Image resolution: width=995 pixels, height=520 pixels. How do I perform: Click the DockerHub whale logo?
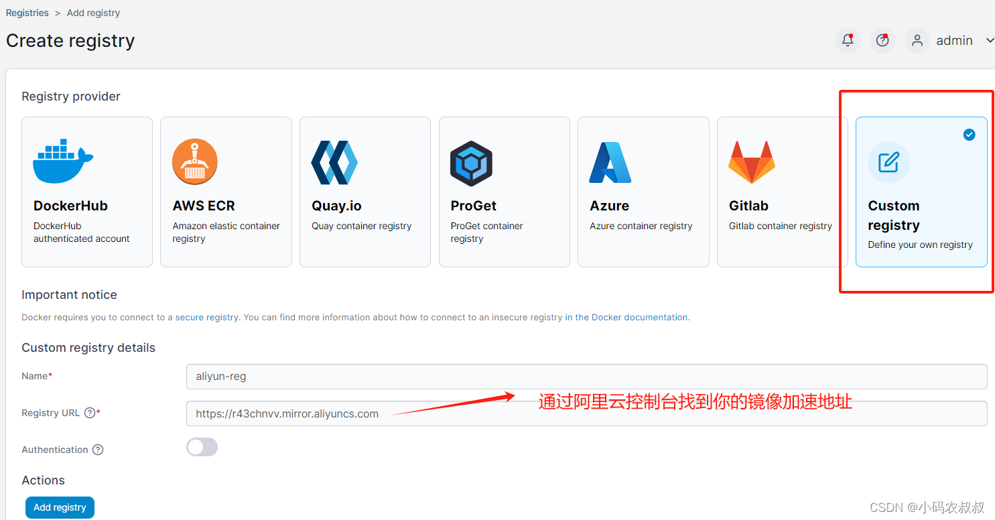(x=63, y=161)
